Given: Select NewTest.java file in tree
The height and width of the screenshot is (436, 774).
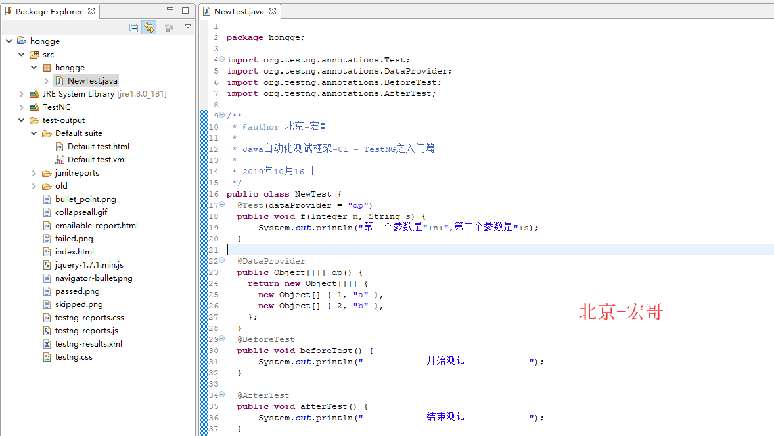Looking at the screenshot, I should (x=92, y=81).
